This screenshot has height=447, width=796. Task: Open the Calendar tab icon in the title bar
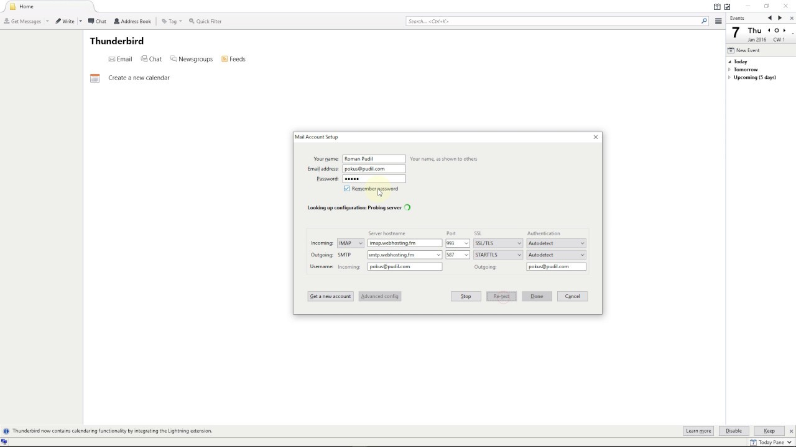click(x=717, y=7)
